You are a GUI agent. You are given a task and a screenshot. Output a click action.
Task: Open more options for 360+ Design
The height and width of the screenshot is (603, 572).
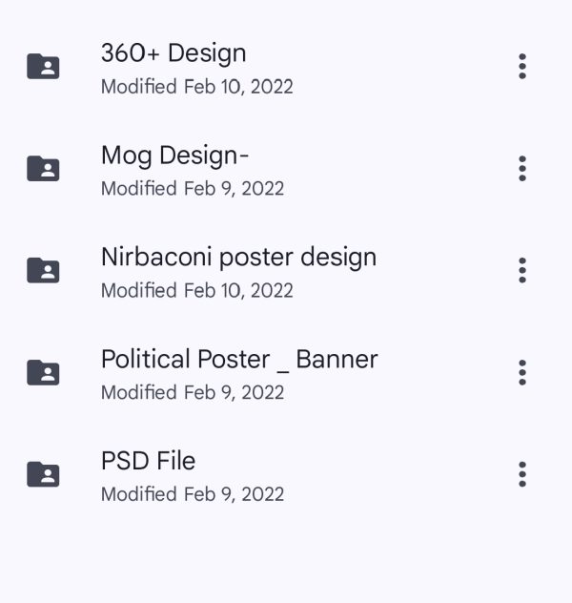coord(522,67)
